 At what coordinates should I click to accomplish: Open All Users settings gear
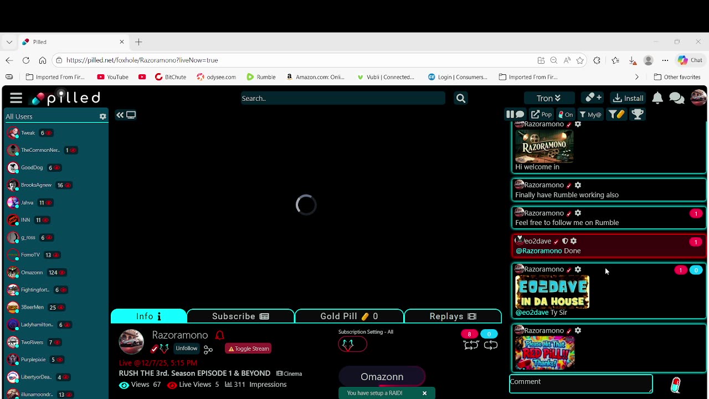(x=102, y=116)
